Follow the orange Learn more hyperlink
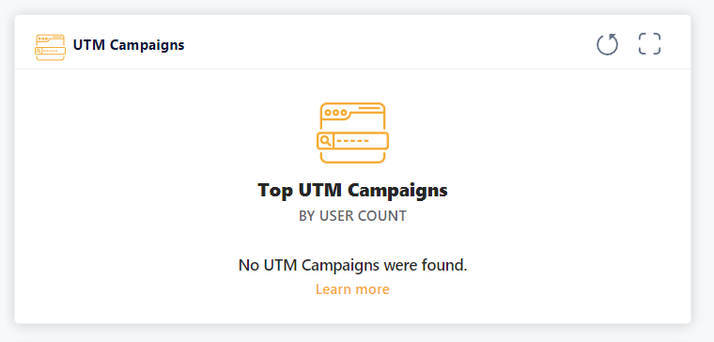 point(352,289)
